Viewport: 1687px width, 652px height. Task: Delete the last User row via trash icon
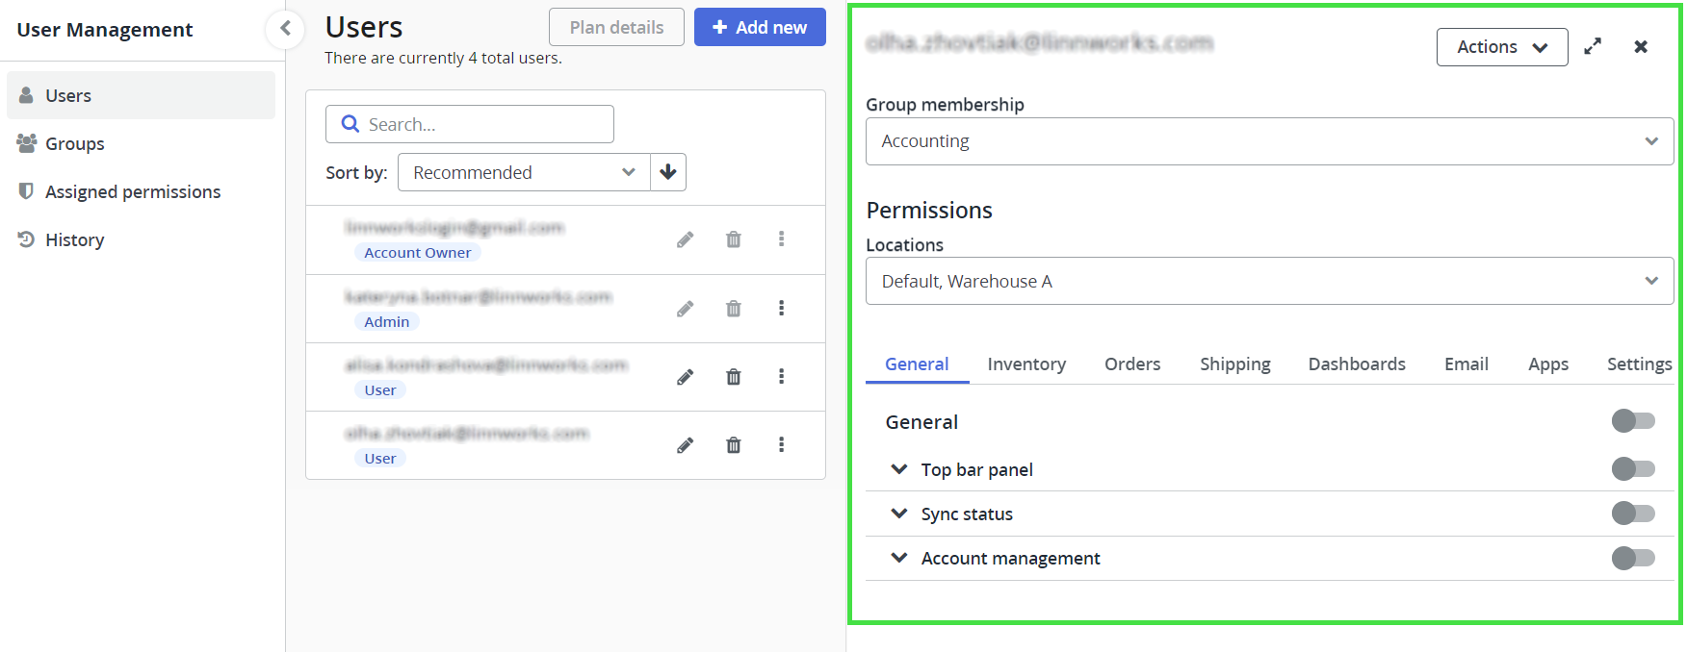[734, 445]
